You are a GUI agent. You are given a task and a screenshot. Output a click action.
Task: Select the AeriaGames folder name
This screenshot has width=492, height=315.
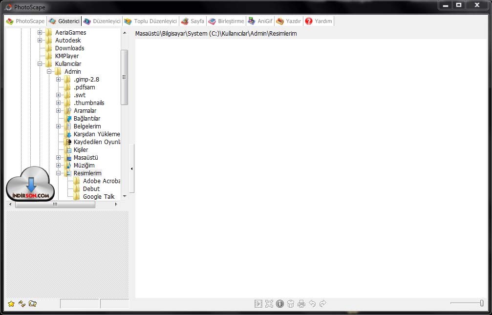(x=70, y=32)
